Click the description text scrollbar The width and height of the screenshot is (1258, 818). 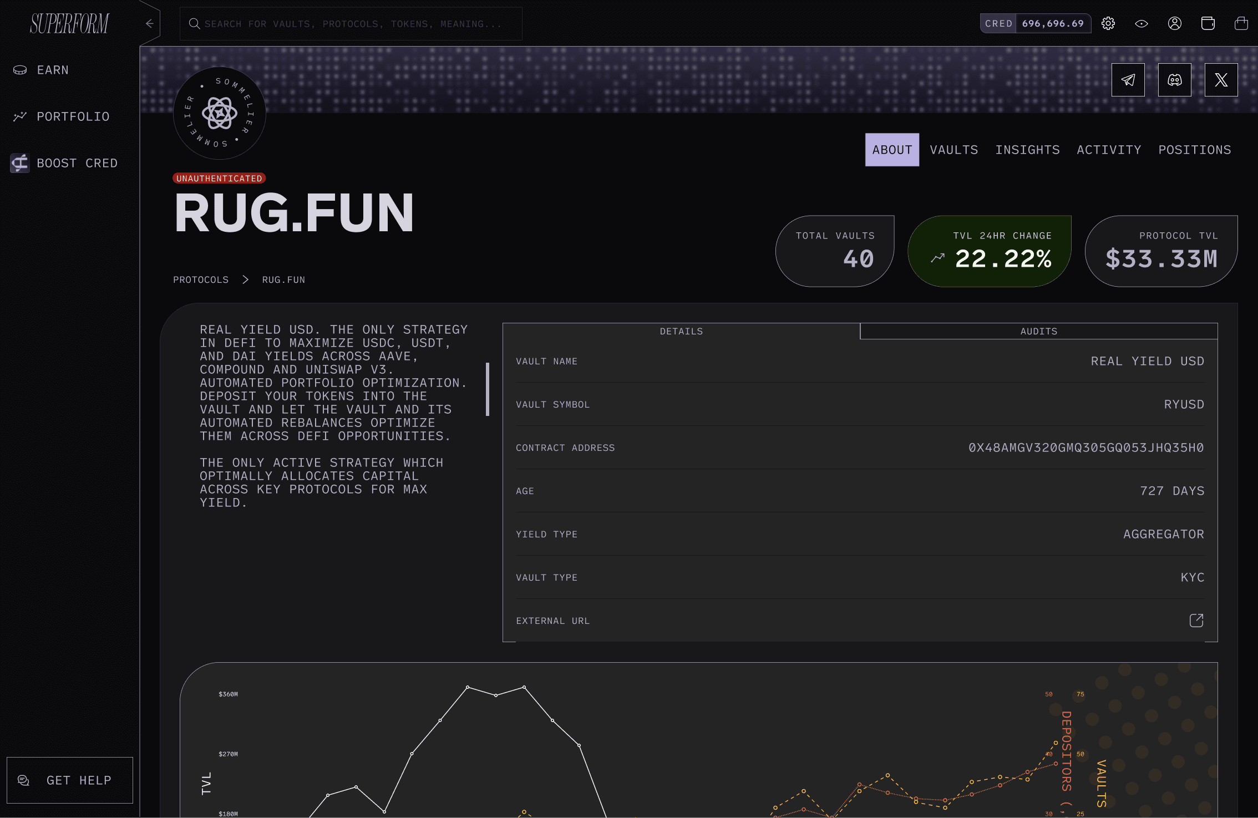click(x=488, y=389)
